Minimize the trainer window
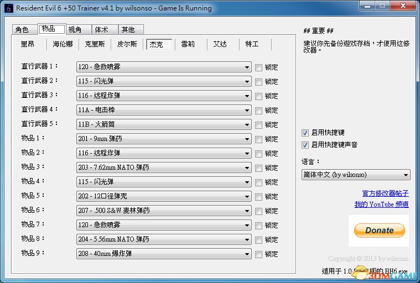Image resolution: width=420 pixels, height=283 pixels. point(367,6)
